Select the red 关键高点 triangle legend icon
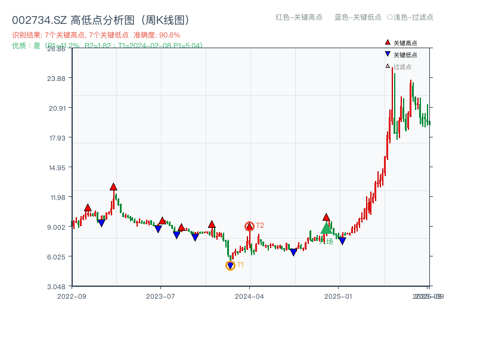477x357 pixels. point(386,42)
